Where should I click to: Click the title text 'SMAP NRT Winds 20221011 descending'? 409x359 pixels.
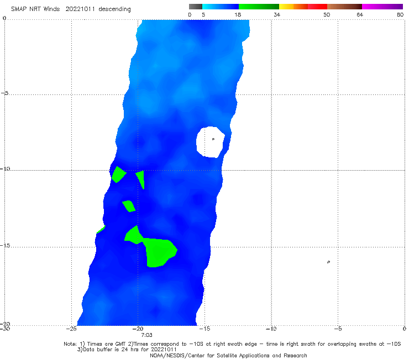tap(71, 9)
